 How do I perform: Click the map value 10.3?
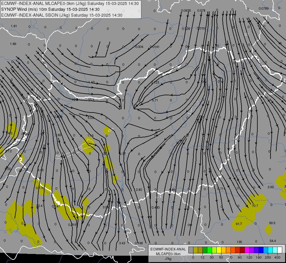[x=91, y=100]
